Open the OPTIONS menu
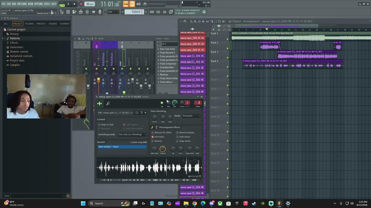This screenshot has width=371, height=208. (x=39, y=4)
